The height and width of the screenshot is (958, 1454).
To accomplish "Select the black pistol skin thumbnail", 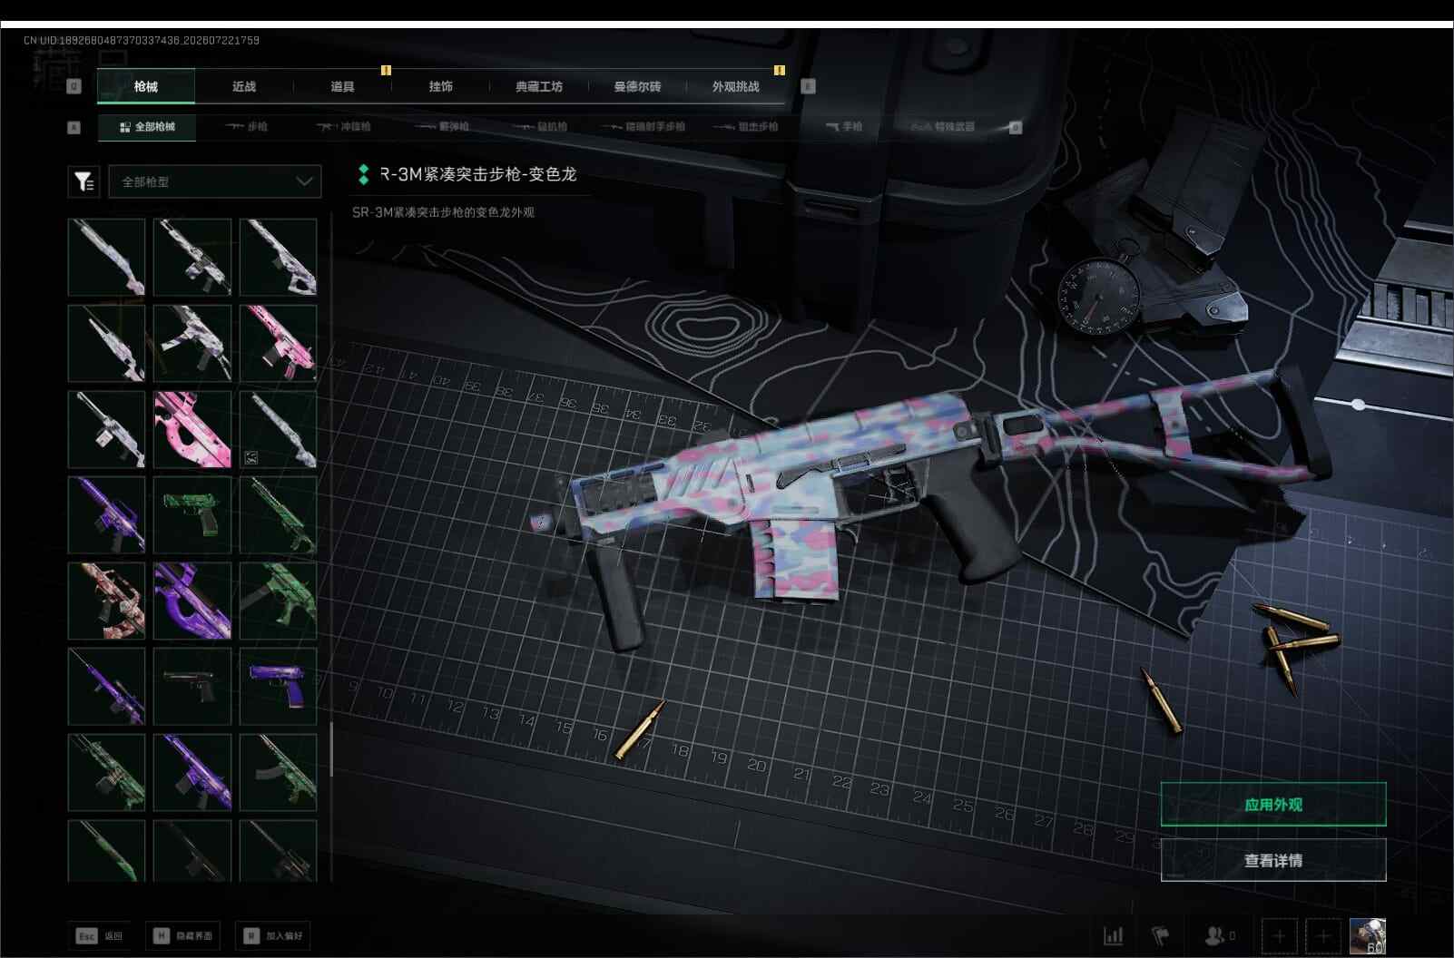I will [192, 686].
